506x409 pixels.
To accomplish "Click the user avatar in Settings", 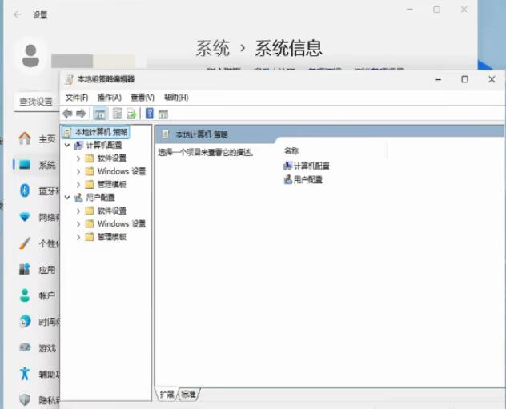I will tap(31, 56).
